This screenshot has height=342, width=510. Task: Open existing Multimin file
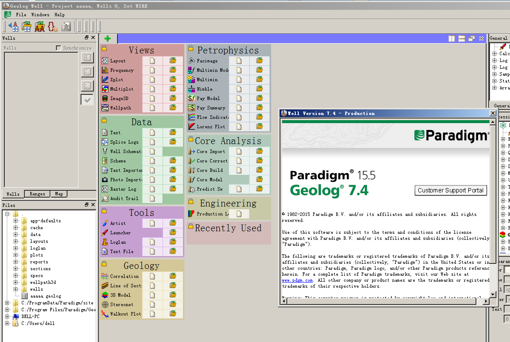click(259, 80)
